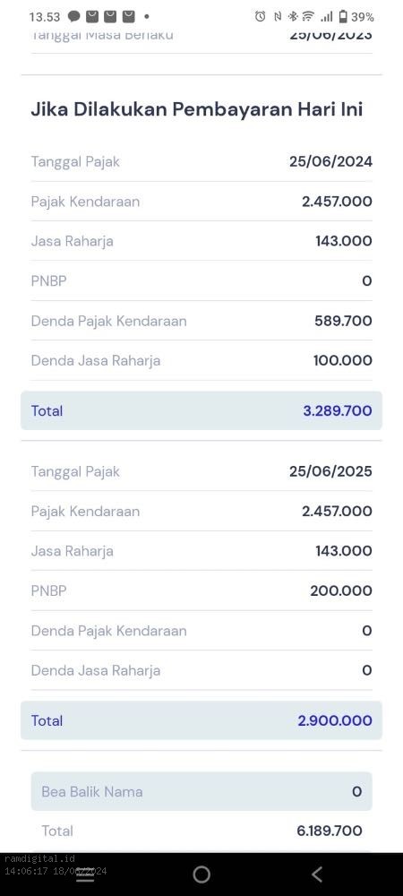403x896 pixels.
Task: Tap the battery icon in status bar
Action: (343, 16)
